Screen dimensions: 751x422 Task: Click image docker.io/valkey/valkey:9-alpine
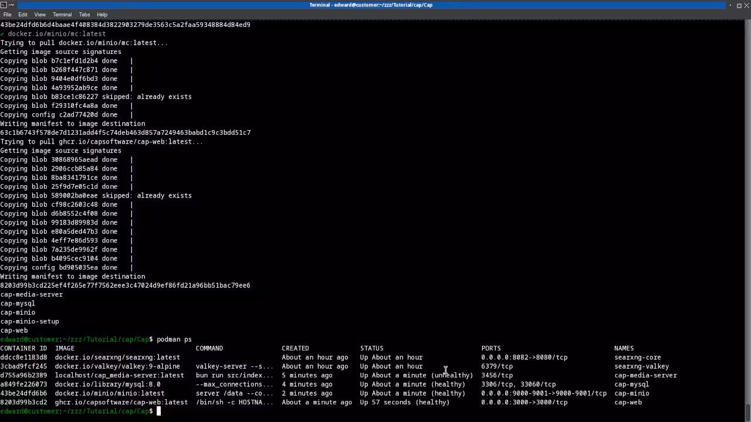(x=117, y=366)
